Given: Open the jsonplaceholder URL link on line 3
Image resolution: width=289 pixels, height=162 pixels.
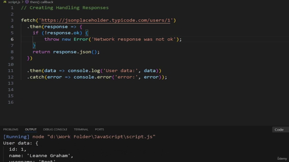Looking at the screenshot, I should click(x=106, y=20).
